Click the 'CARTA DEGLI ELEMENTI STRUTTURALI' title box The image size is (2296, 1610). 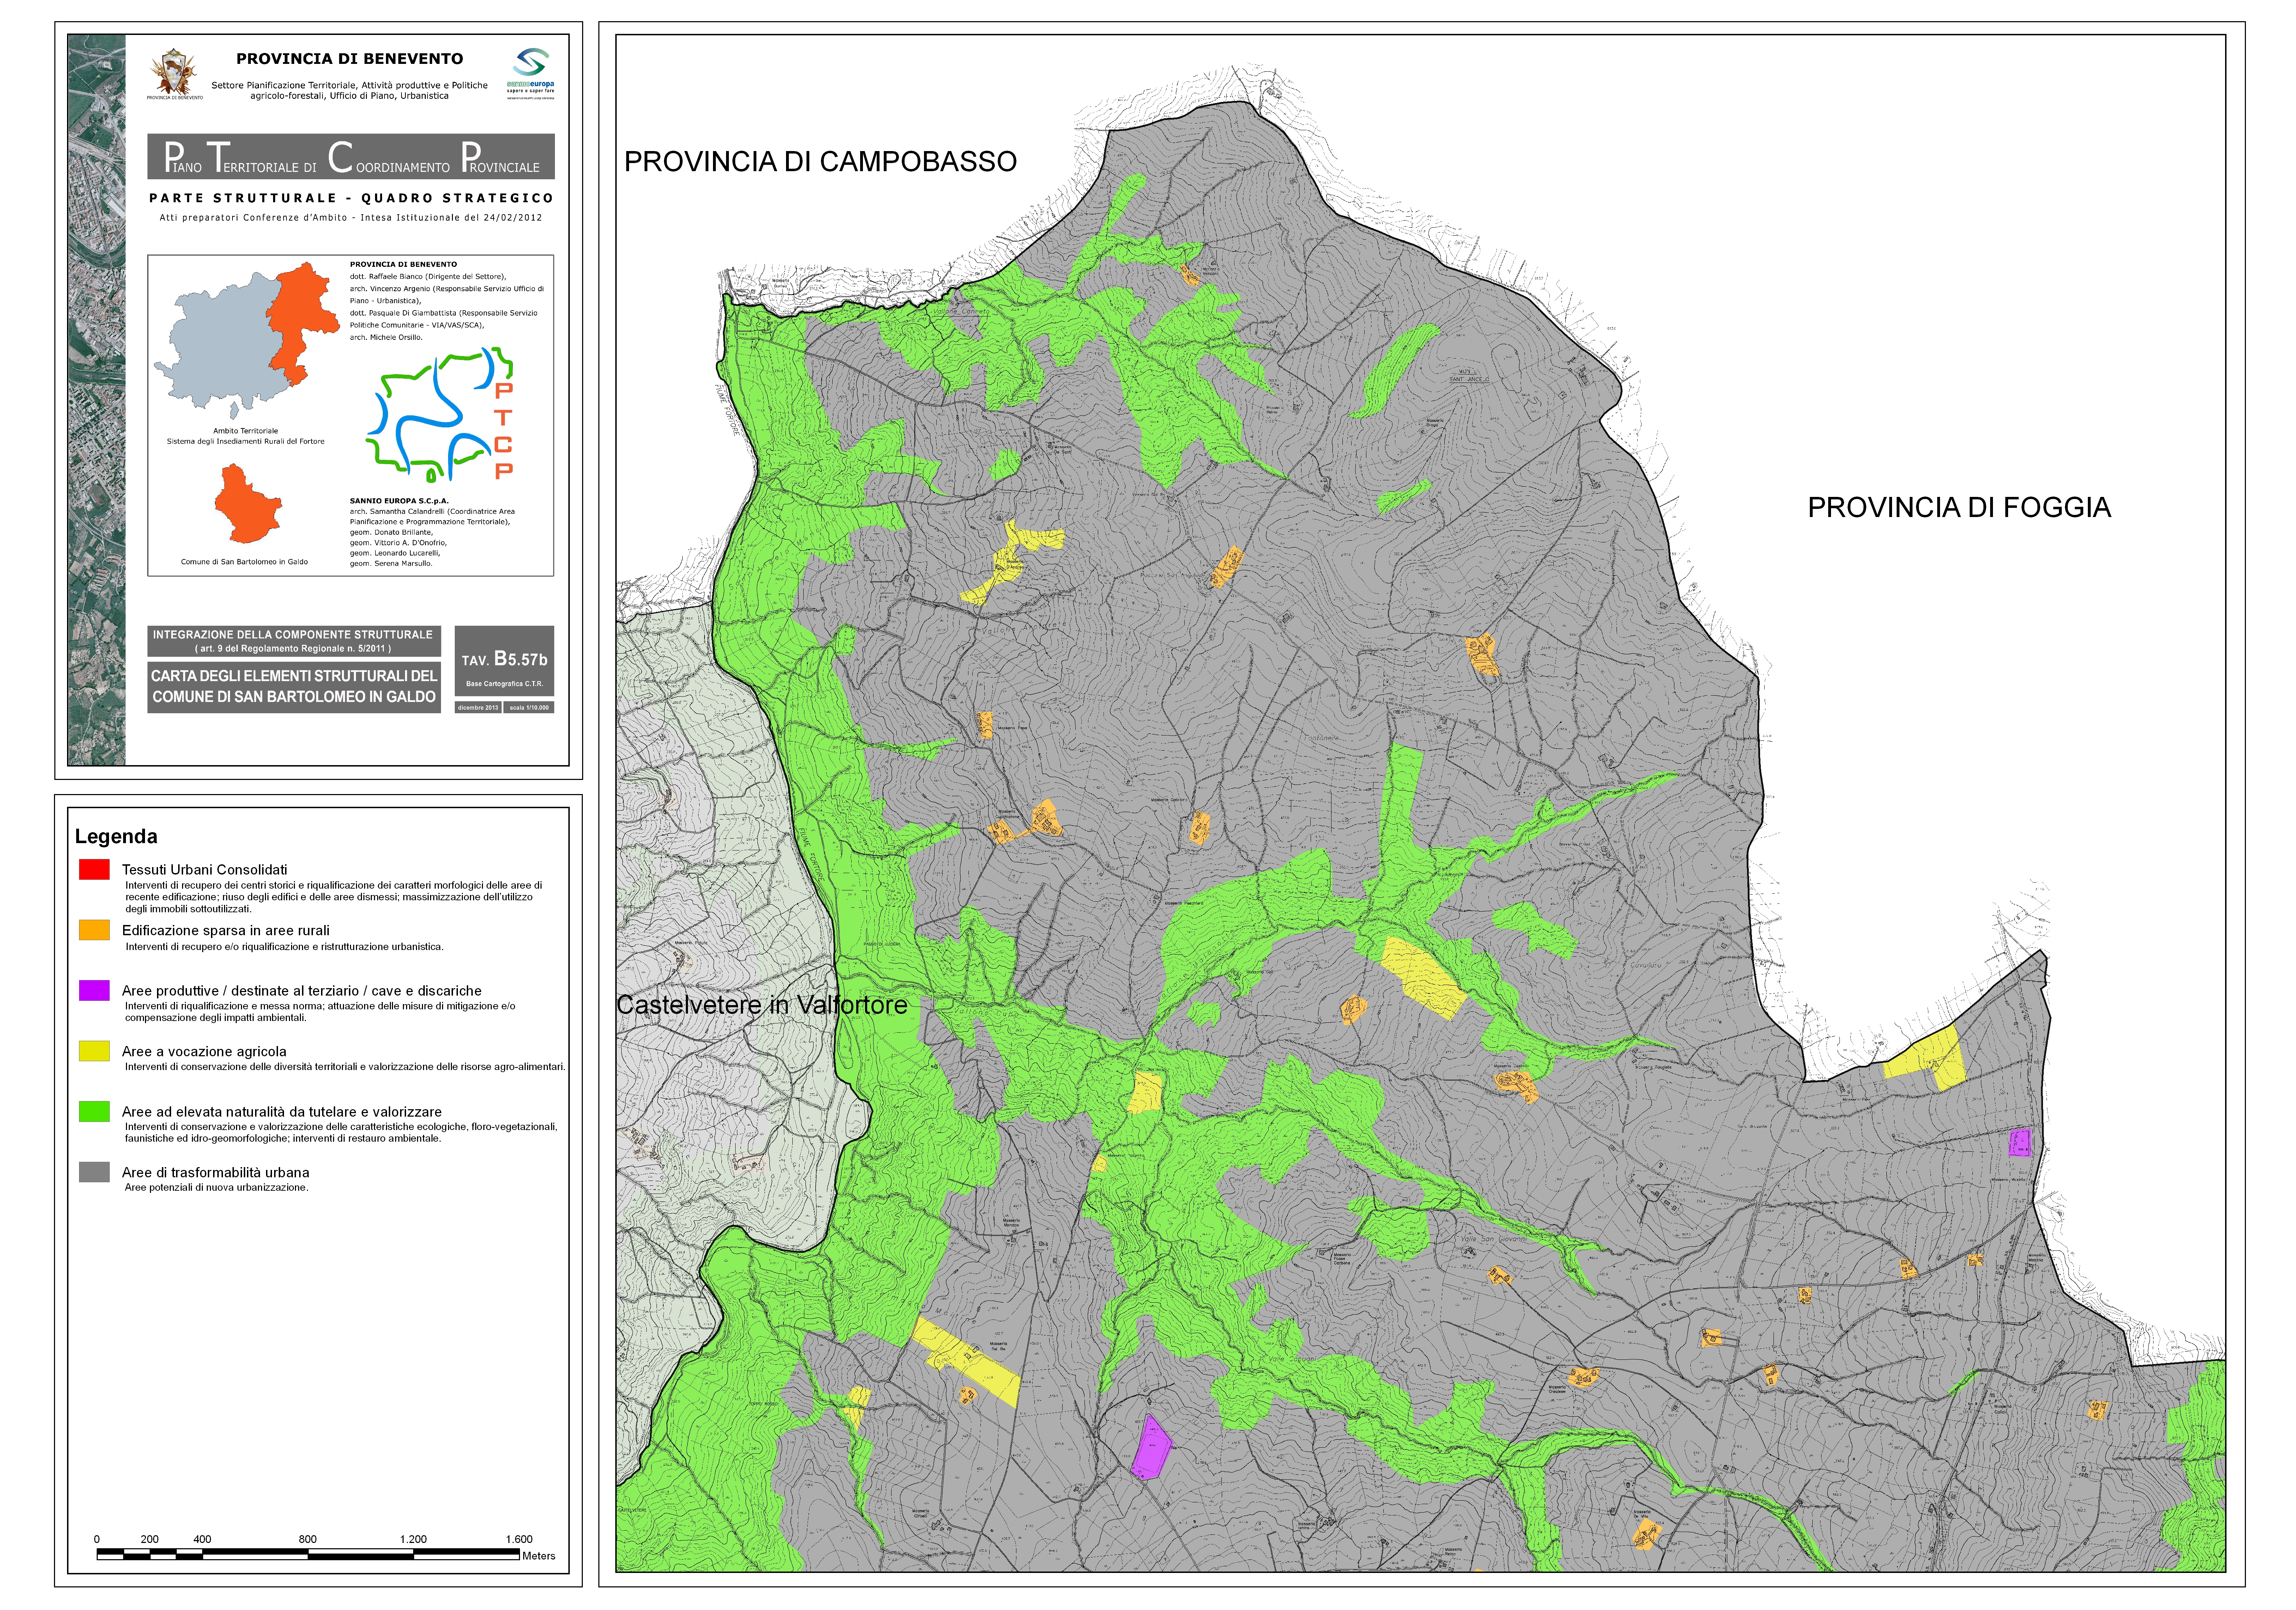[x=294, y=687]
